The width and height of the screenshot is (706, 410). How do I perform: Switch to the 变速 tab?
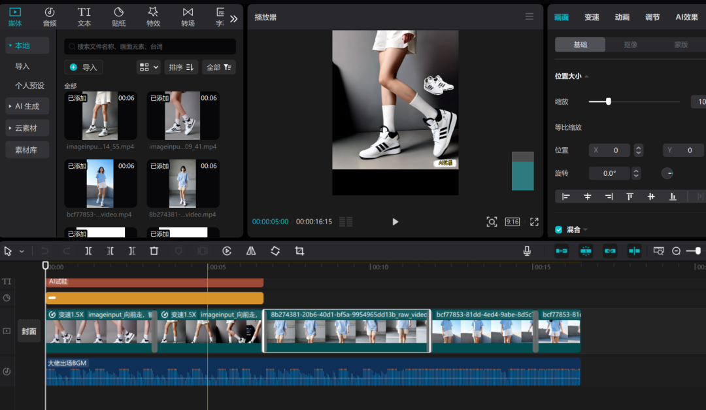pyautogui.click(x=592, y=16)
